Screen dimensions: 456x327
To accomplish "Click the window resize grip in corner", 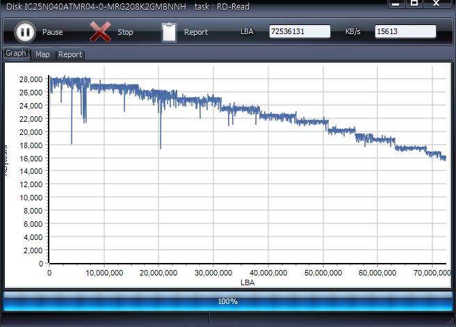I will (451, 321).
